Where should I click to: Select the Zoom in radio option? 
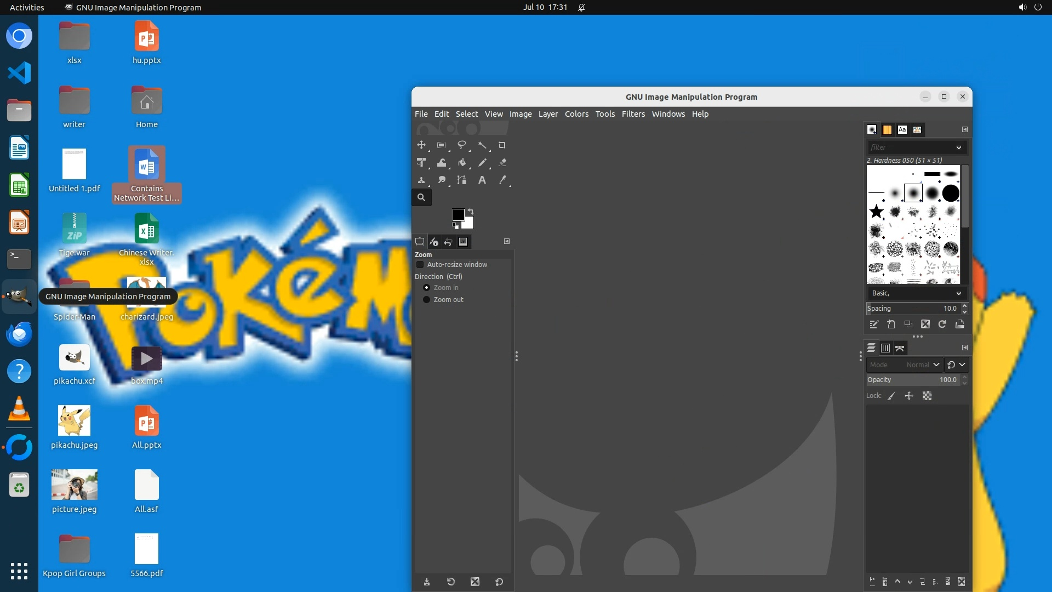tap(426, 288)
